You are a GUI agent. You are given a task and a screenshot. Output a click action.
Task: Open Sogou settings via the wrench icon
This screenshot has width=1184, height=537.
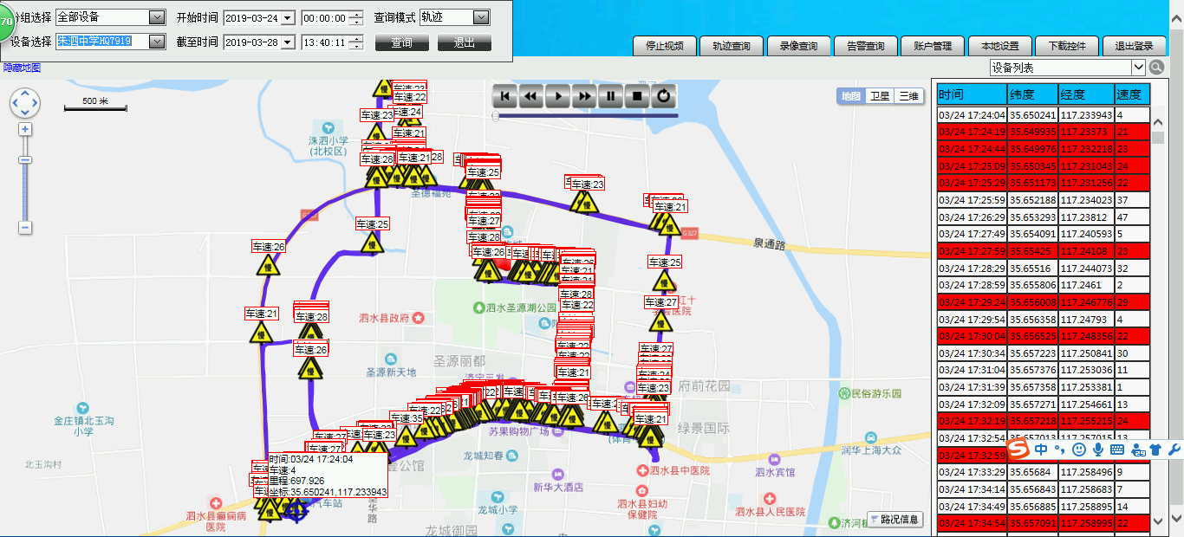[1174, 450]
